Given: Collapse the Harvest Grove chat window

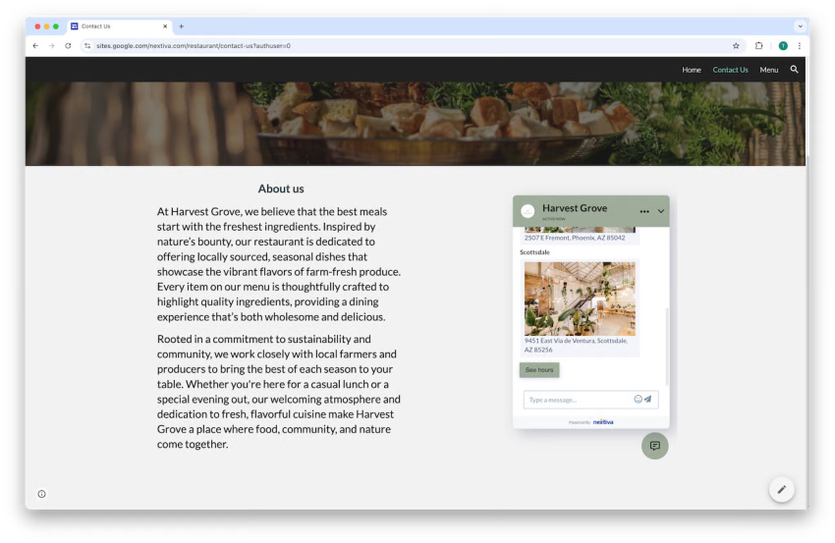Looking at the screenshot, I should coord(661,211).
